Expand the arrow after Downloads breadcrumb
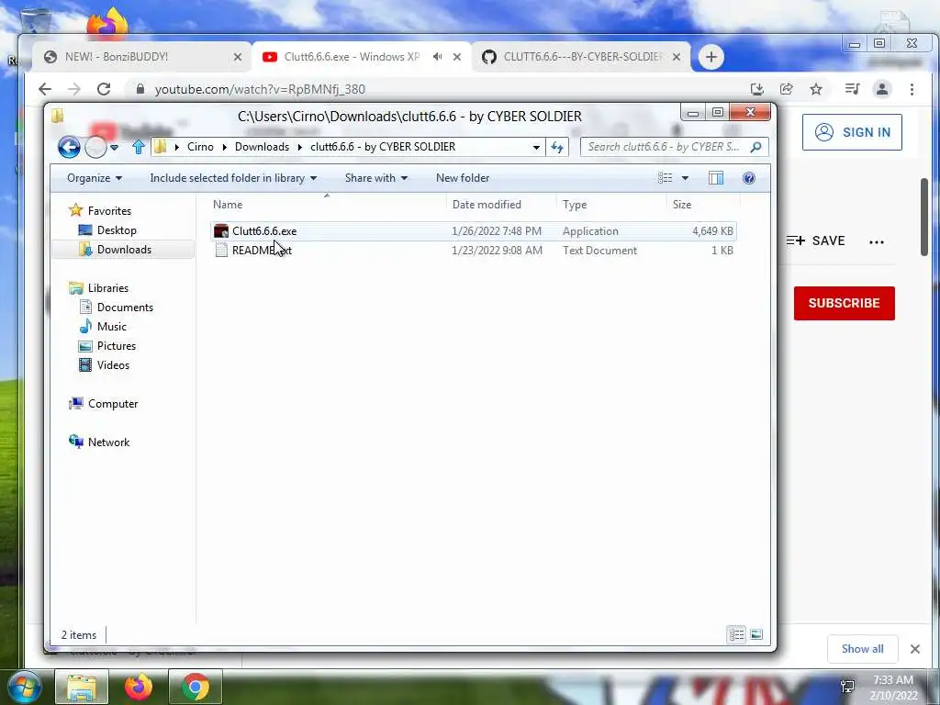The height and width of the screenshot is (705, 940). tap(300, 147)
